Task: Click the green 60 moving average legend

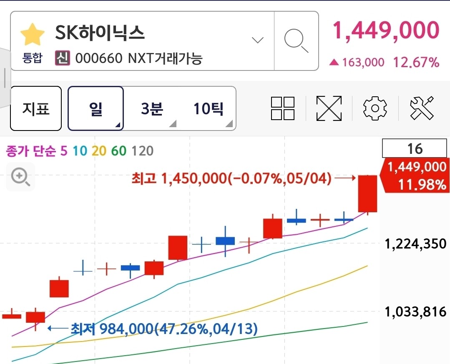Action: coord(119,151)
